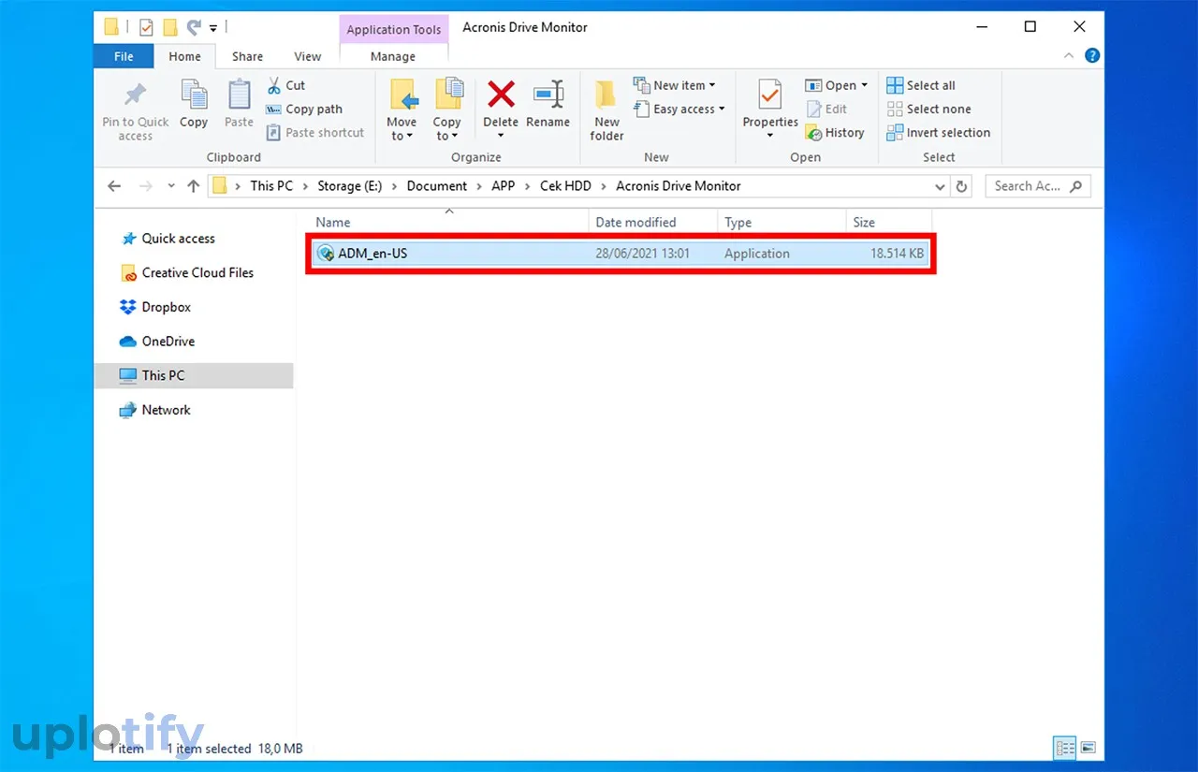Image resolution: width=1198 pixels, height=772 pixels.
Task: Click Copy path in the ribbon
Action: tap(304, 109)
